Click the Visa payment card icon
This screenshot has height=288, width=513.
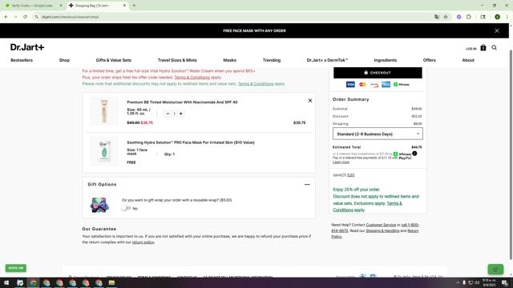click(x=350, y=85)
